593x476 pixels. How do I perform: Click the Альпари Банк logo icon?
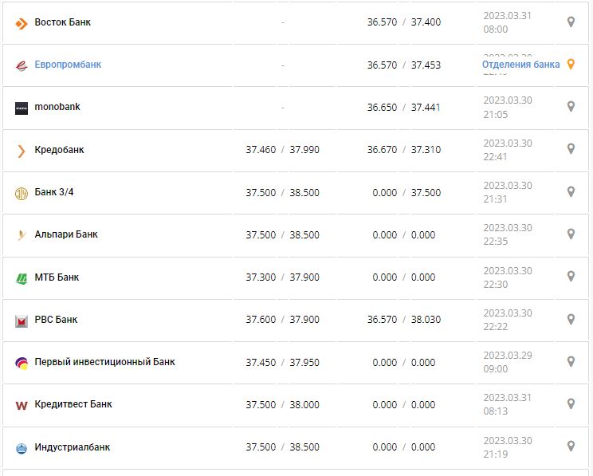click(x=22, y=235)
